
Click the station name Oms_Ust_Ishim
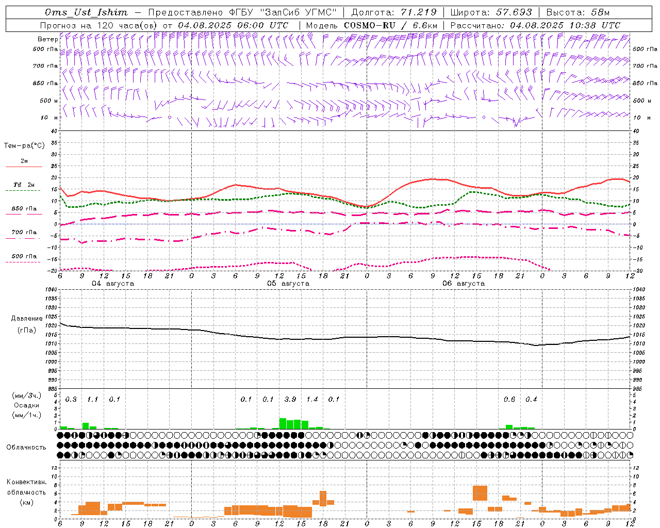pyautogui.click(x=87, y=12)
